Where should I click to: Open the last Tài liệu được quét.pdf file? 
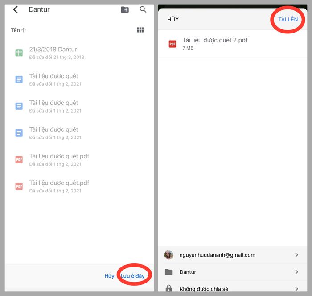[x=59, y=183]
